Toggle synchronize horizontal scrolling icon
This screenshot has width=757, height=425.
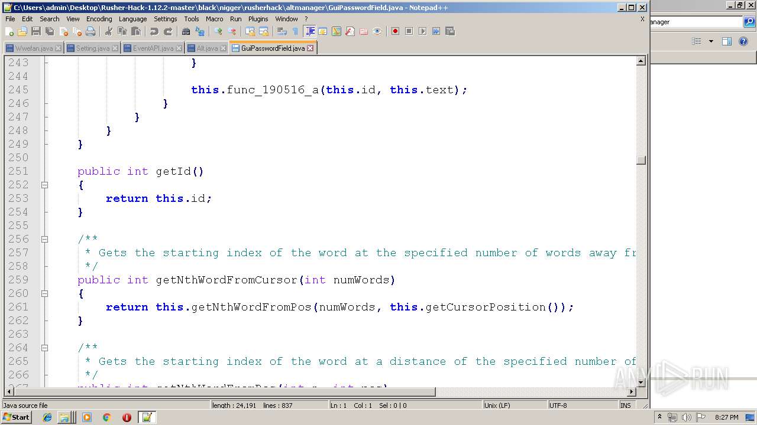coord(264,31)
